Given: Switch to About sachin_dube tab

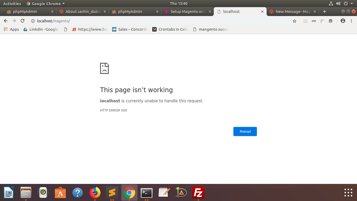Looking at the screenshot, I should [x=81, y=11].
